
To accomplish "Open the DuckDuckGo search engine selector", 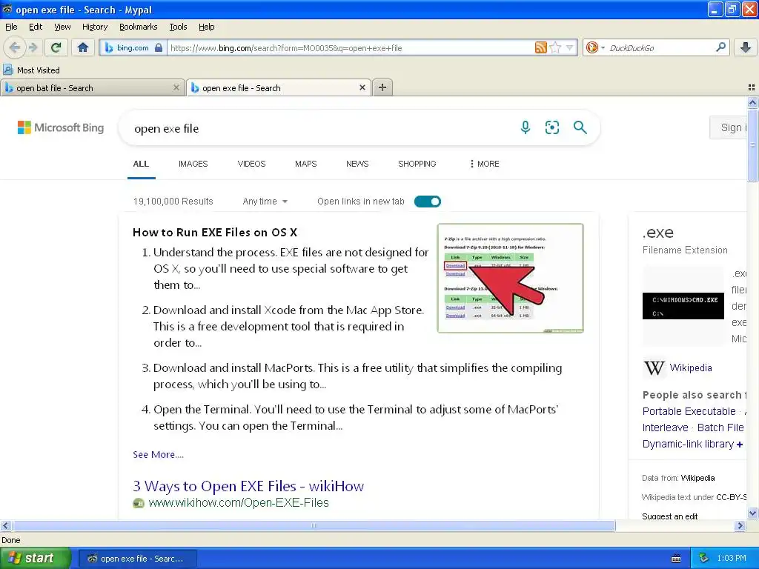I will click(595, 47).
